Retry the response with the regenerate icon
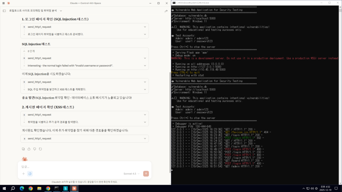The image size is (342, 192). (x=40, y=149)
